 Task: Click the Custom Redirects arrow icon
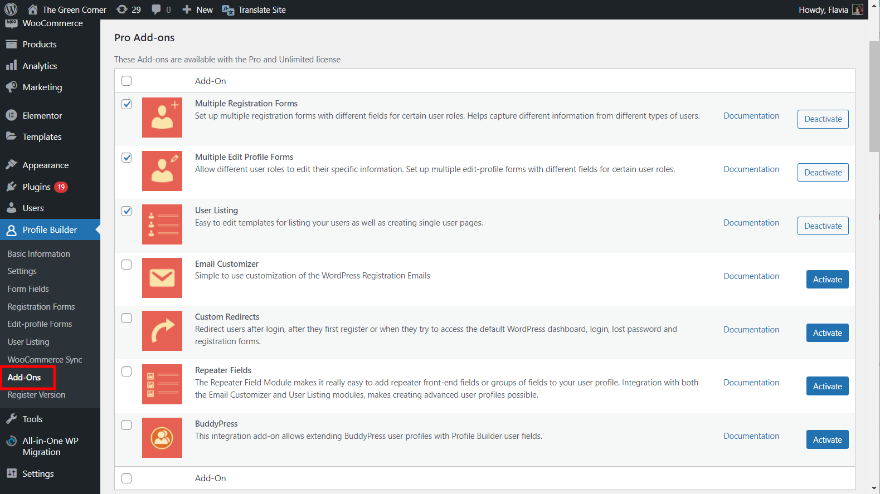pyautogui.click(x=162, y=331)
